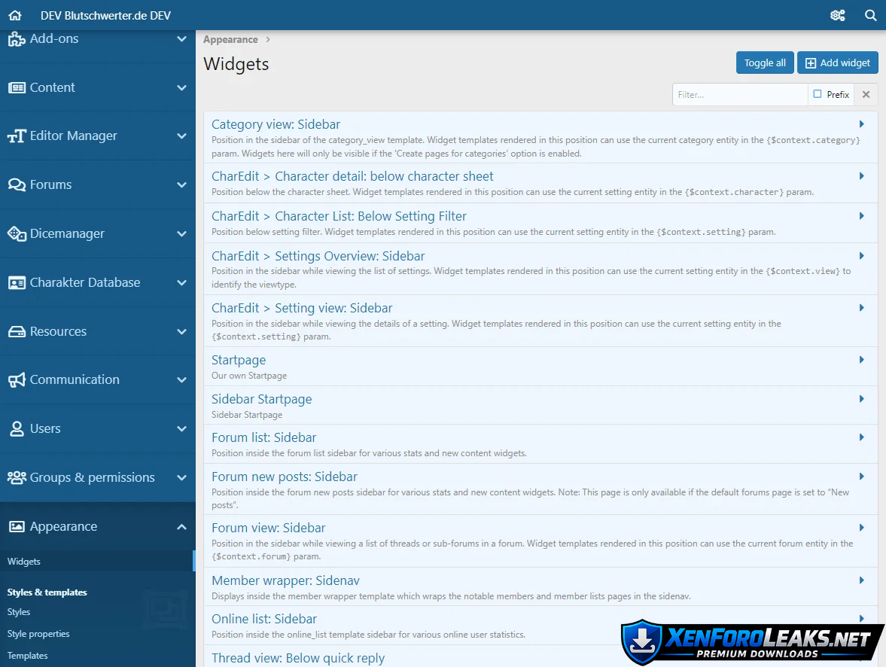Screen dimensions: 886x667
Task: Click the search magnifier icon
Action: (x=870, y=15)
